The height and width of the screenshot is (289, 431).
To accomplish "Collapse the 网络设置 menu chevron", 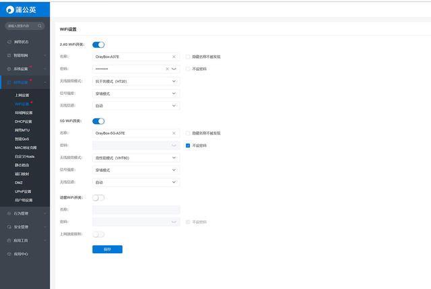I will pyautogui.click(x=45, y=82).
